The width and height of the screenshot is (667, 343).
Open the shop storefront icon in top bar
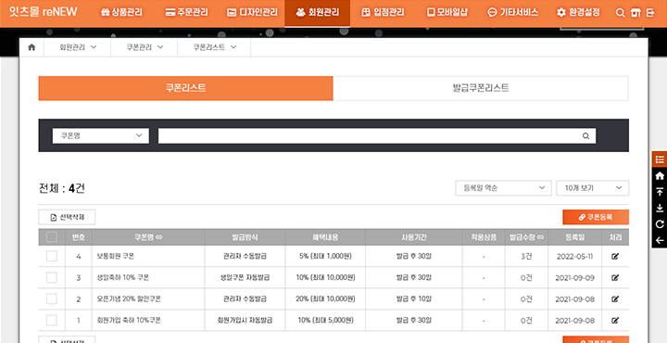pos(636,13)
